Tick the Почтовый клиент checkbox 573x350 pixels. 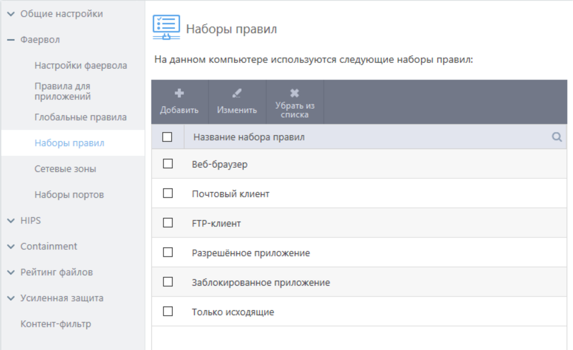[x=168, y=193]
